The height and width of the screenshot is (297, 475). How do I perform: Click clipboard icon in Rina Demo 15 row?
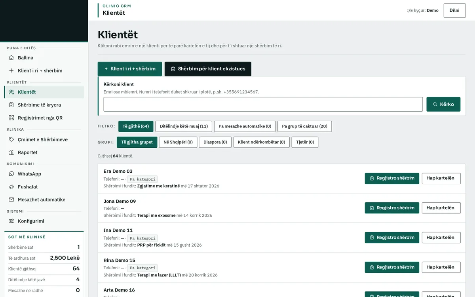[x=372, y=267]
